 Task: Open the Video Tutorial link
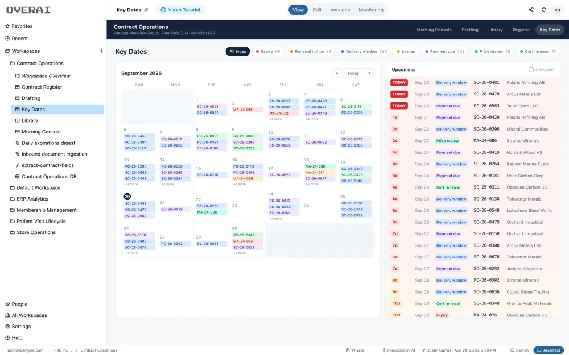point(180,10)
